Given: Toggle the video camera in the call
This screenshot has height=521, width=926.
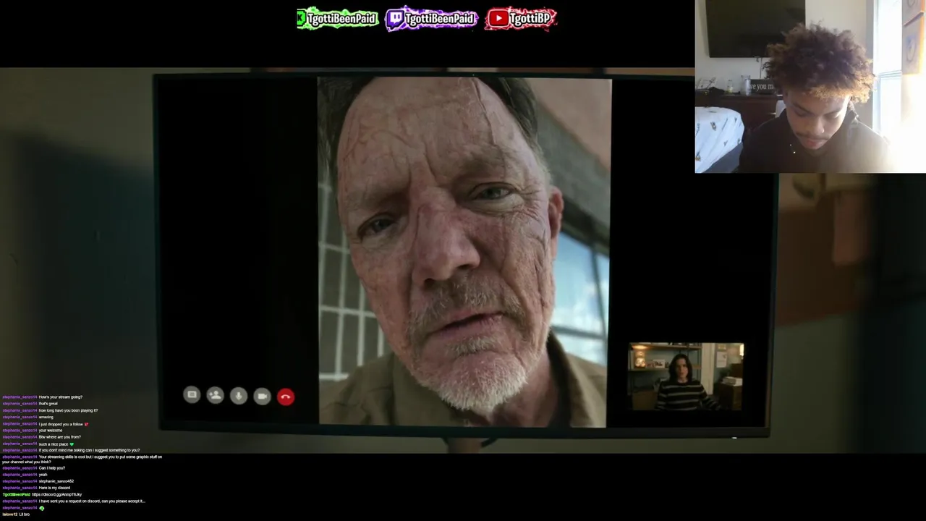Looking at the screenshot, I should coord(262,396).
